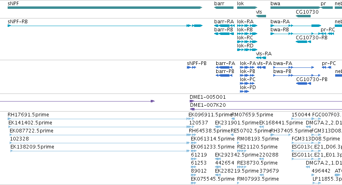Select the pr gene feature

click(x=327, y=8)
